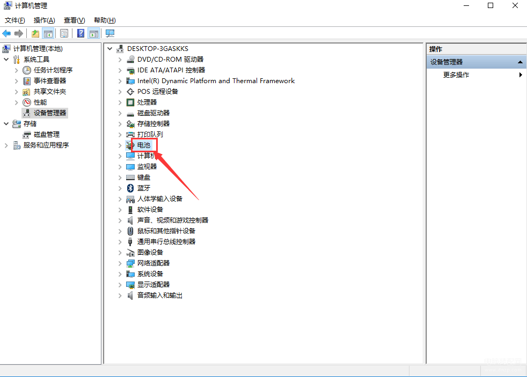The height and width of the screenshot is (377, 527).
Task: Select the 系统设备 category
Action: tap(150, 274)
